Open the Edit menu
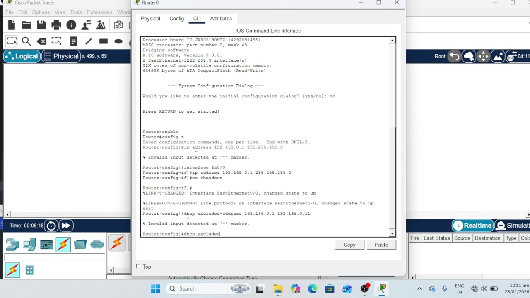The width and height of the screenshot is (530, 298). coord(23,12)
